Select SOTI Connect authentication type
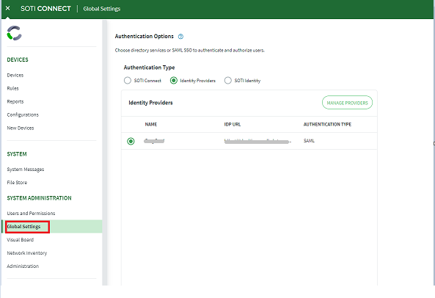This screenshot has height=298, width=435. click(128, 81)
